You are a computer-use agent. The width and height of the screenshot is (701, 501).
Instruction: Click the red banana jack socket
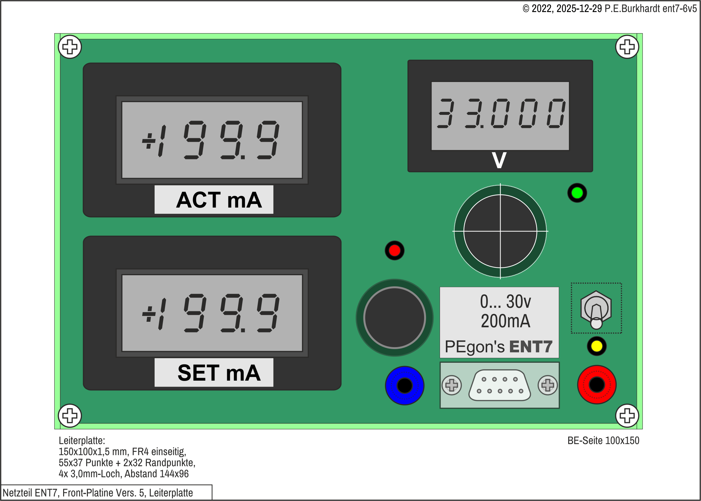597,385
